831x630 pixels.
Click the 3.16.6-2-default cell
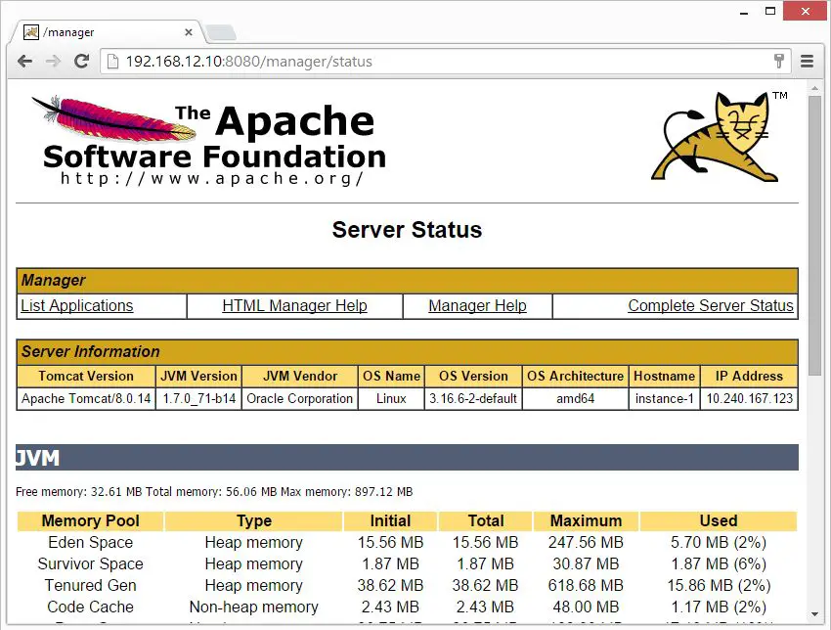(x=473, y=399)
